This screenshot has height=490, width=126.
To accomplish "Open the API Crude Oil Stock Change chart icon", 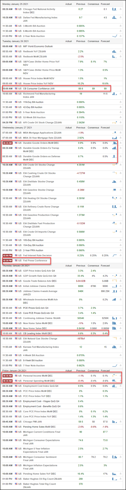I will coord(115,122).
